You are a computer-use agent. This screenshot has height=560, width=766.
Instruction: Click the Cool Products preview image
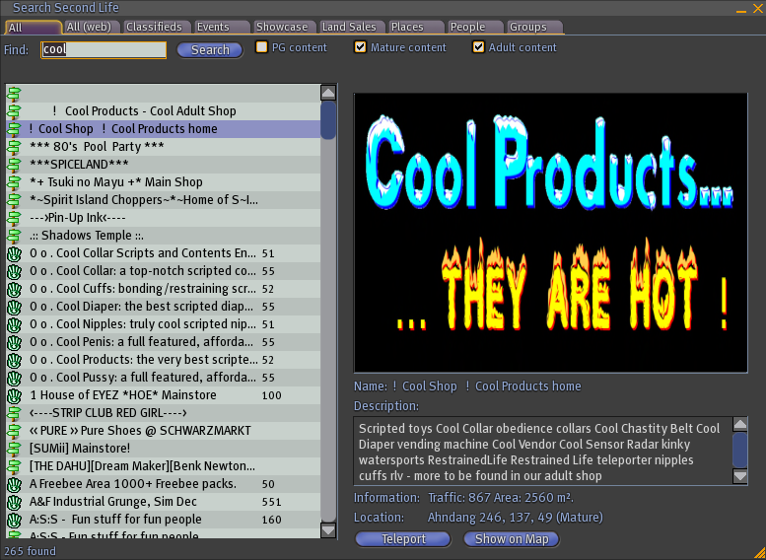(550, 233)
